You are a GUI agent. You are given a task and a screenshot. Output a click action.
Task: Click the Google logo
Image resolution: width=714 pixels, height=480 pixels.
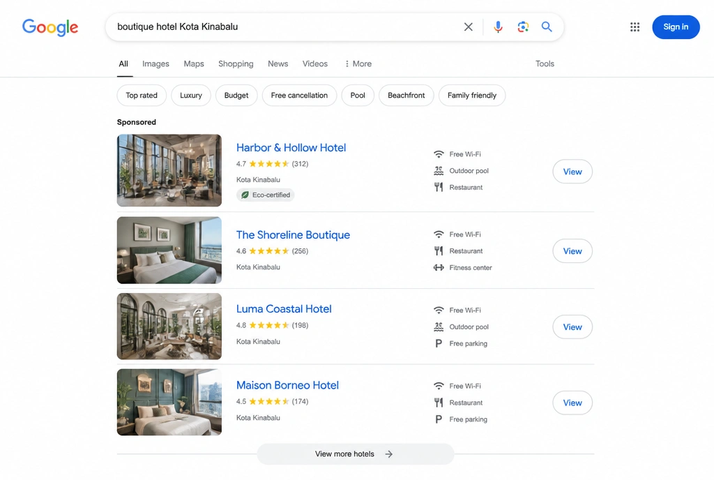click(50, 27)
